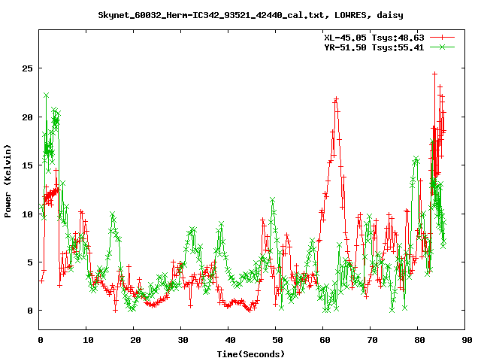The width and height of the screenshot is (481, 361).
Task: Click the y-axis tick label 20
Action: 27,117
